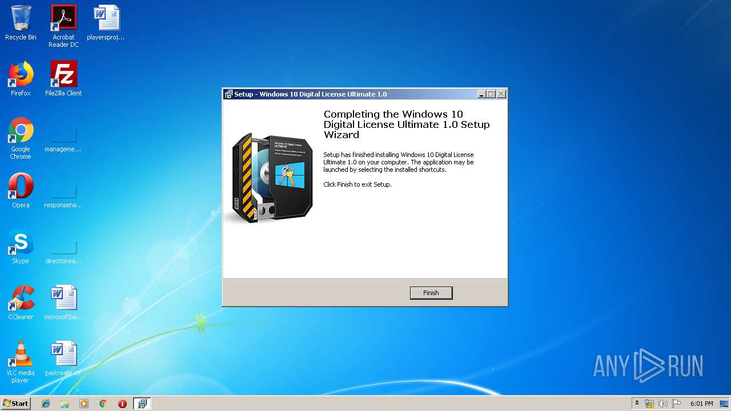
Task: Launch Opera from the taskbar
Action: pos(122,404)
